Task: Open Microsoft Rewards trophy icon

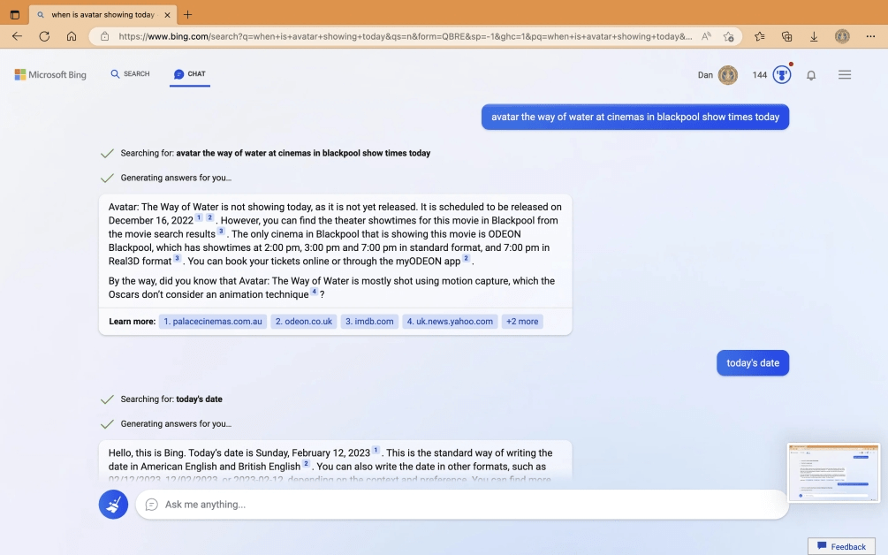Action: [782, 75]
